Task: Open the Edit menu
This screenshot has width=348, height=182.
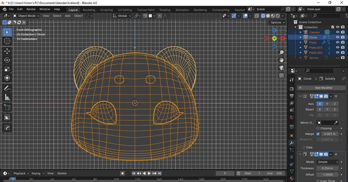Action: tap(20, 9)
